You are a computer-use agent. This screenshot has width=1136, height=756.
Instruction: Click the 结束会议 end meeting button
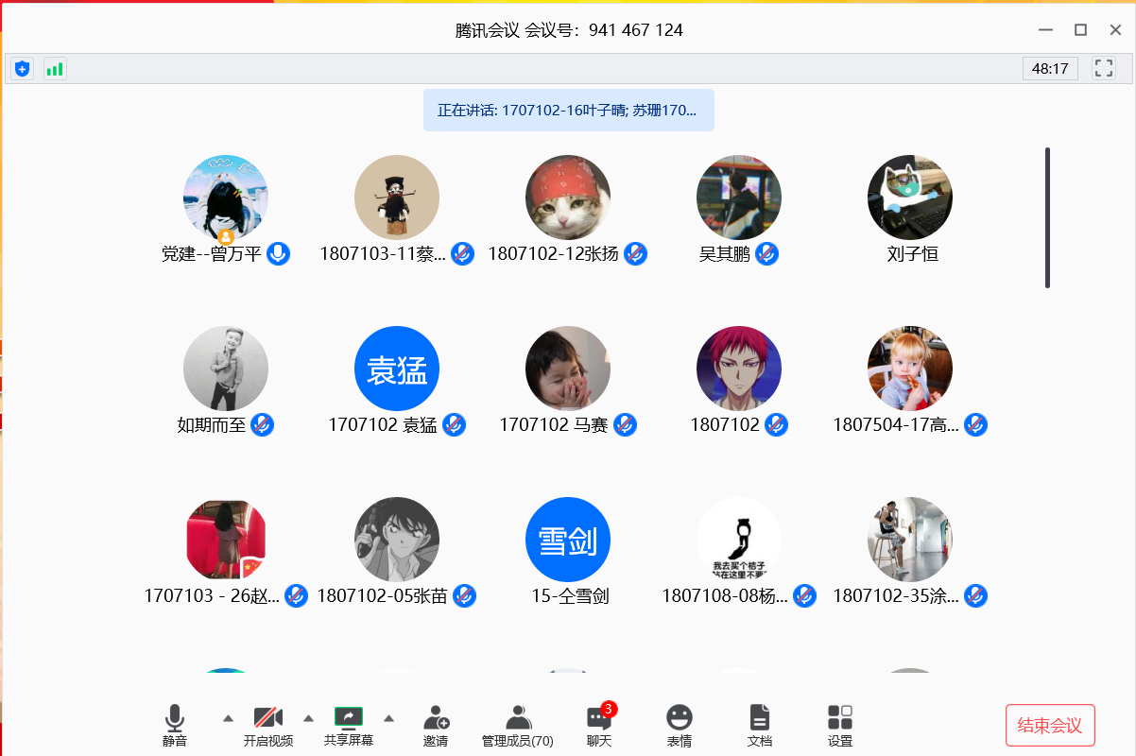[1050, 726]
